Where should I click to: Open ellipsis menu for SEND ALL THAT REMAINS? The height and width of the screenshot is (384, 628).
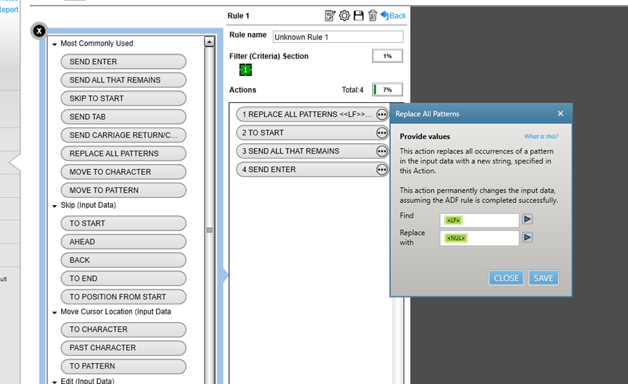pos(382,151)
